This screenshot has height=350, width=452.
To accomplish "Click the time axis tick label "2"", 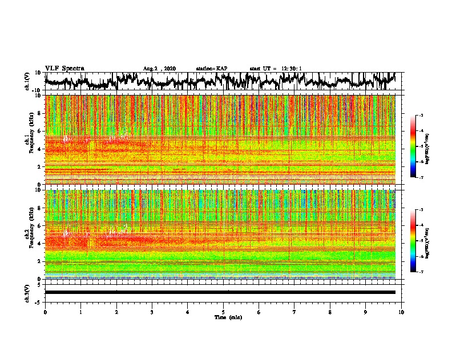I will [116, 312].
